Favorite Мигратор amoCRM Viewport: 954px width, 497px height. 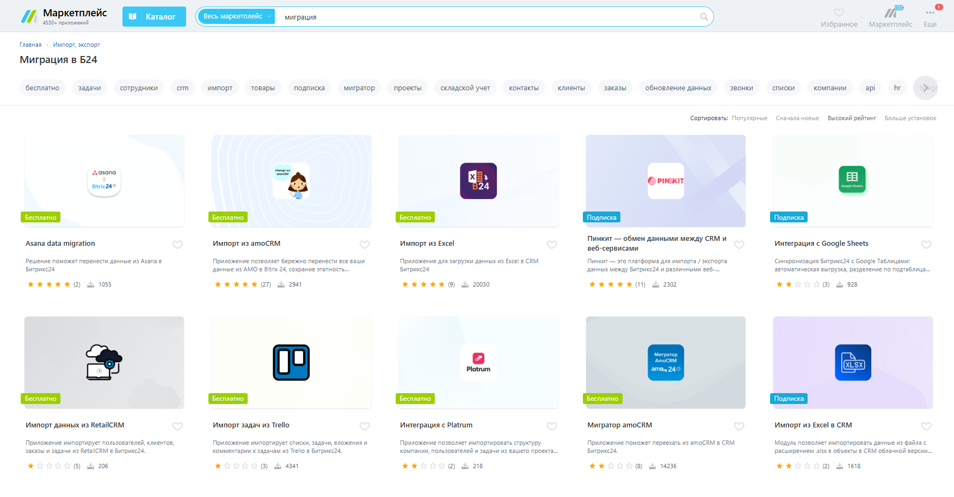[x=739, y=426]
